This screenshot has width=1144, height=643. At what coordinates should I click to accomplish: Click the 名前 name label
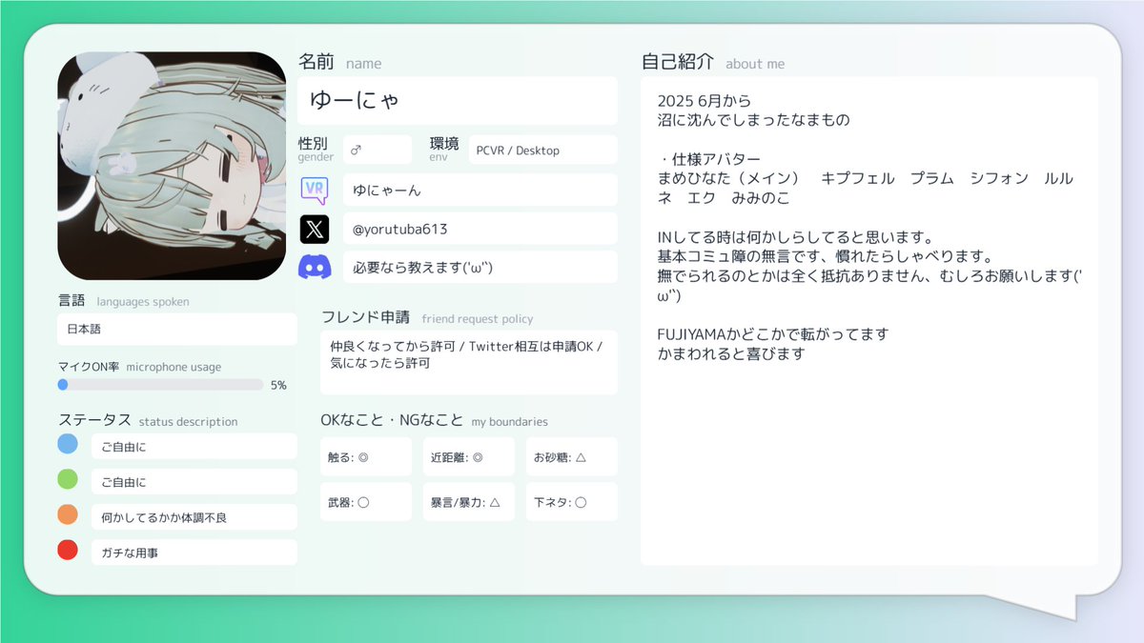coord(339,62)
